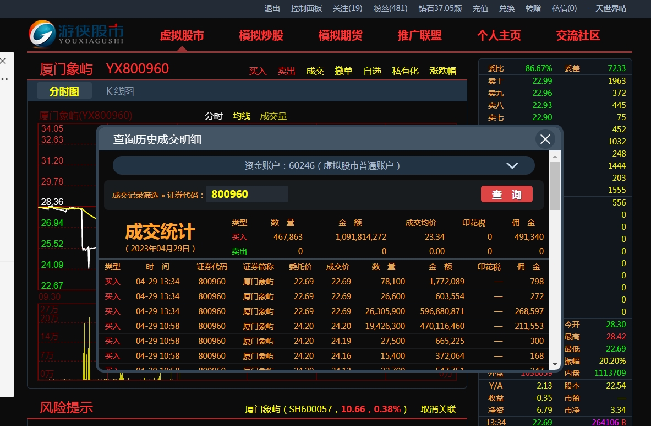The height and width of the screenshot is (426, 651).
Task: Open the 虚拟股市 navigation tab
Action: [182, 36]
